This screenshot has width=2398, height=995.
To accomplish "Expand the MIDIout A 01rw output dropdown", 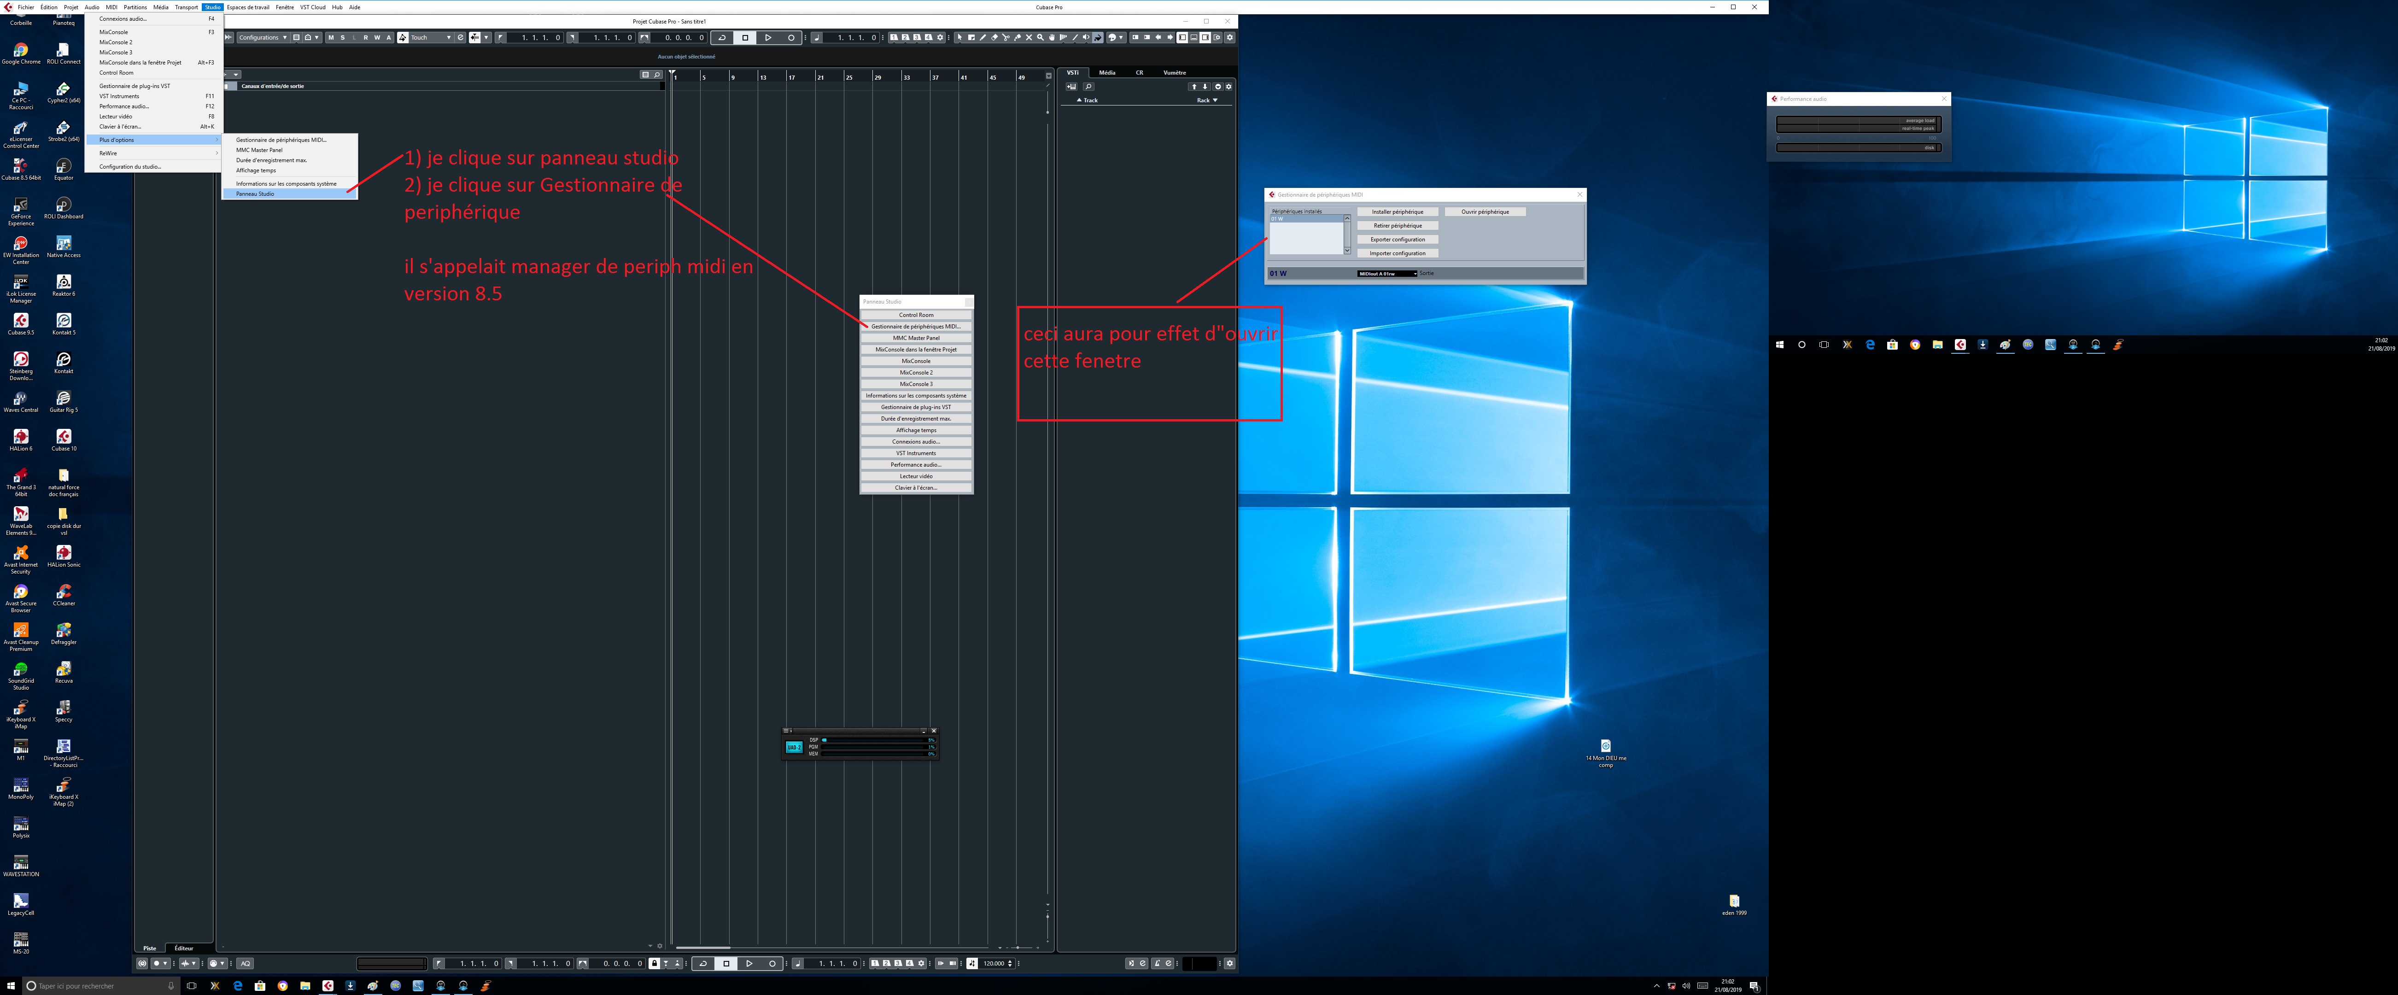I will [1386, 274].
